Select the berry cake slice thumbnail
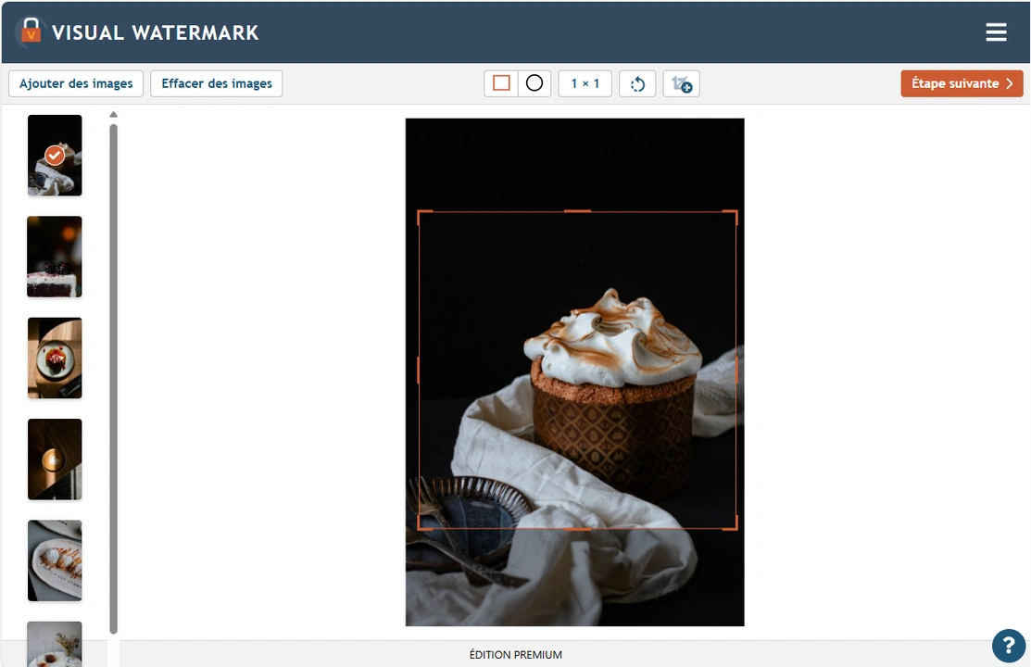1031x667 pixels. tap(55, 257)
